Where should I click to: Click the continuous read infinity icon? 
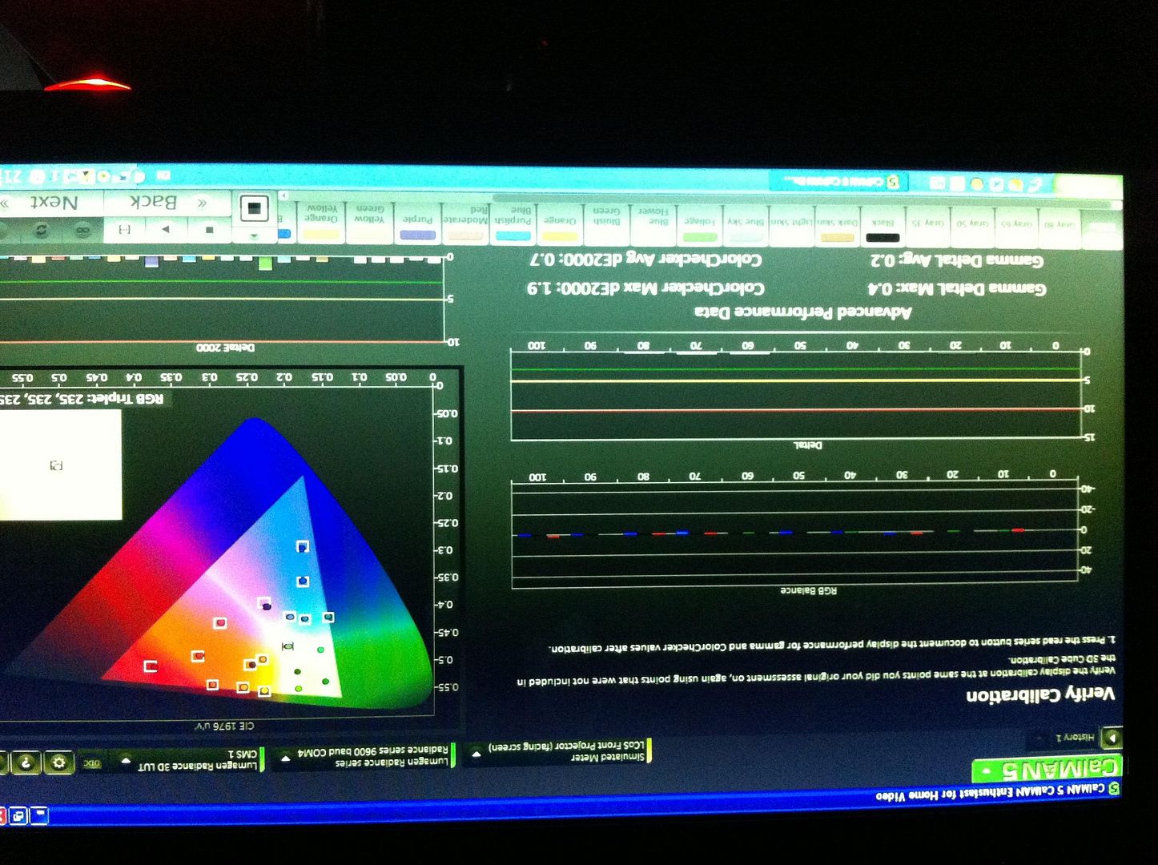(x=82, y=231)
